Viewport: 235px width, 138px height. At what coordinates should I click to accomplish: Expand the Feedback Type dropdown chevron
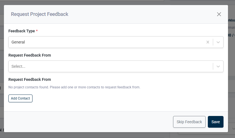click(x=218, y=42)
